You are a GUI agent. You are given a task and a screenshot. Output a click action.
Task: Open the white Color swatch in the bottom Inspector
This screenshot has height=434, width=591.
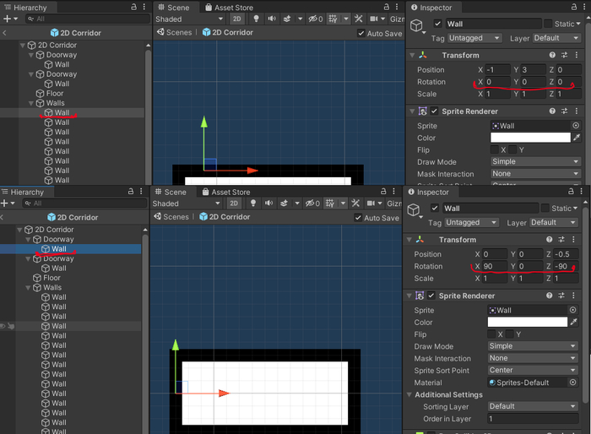coord(527,322)
